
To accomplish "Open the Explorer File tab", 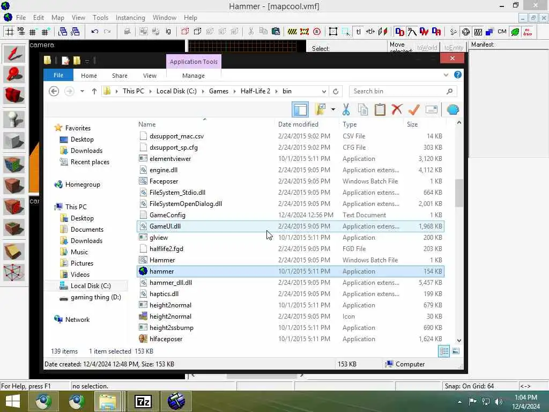I will [58, 75].
